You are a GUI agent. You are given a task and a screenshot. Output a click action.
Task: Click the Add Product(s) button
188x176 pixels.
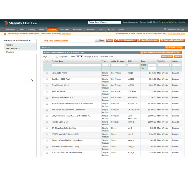pyautogui.click(x=174, y=48)
